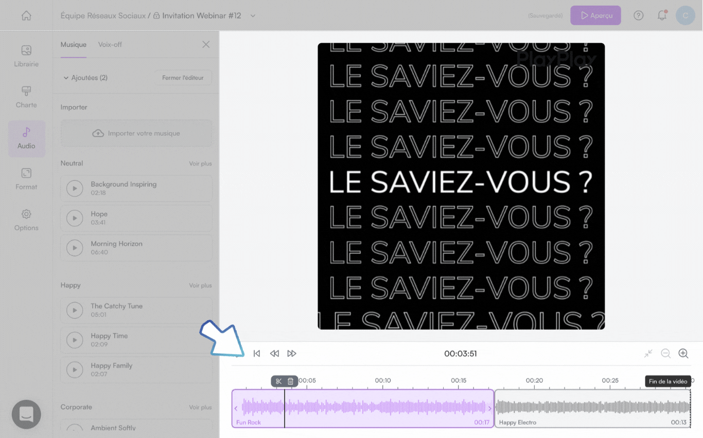The width and height of the screenshot is (703, 438).
Task: Click the Happy Electro 00:13 duration label
Action: pyautogui.click(x=679, y=423)
